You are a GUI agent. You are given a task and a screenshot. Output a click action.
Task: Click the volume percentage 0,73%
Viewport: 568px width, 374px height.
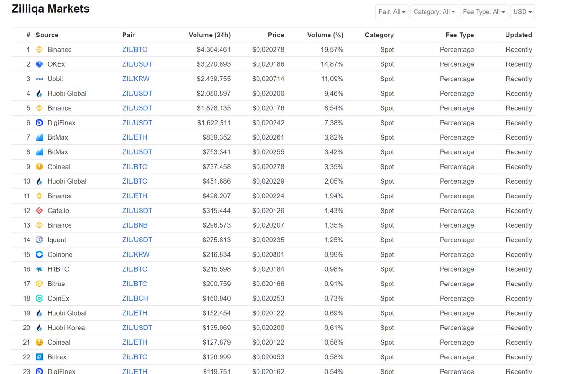334,299
